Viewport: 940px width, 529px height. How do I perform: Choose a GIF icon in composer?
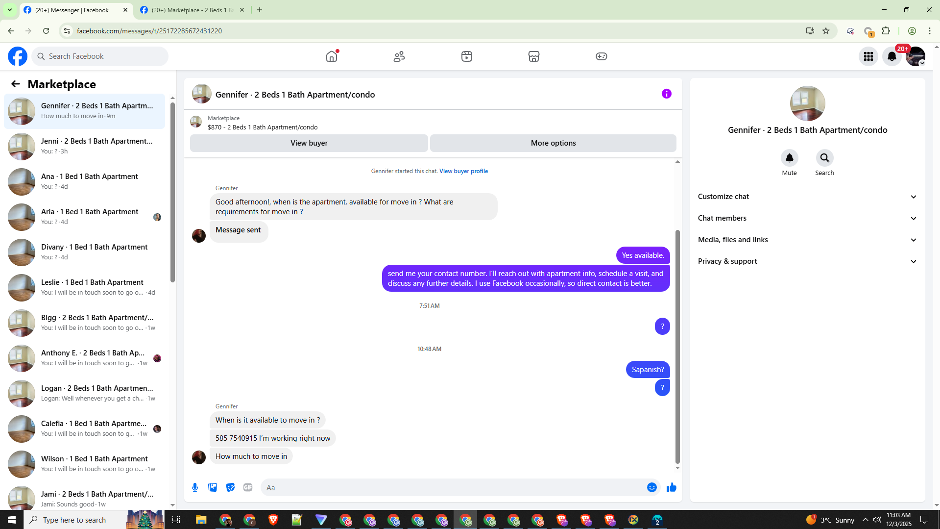248,487
